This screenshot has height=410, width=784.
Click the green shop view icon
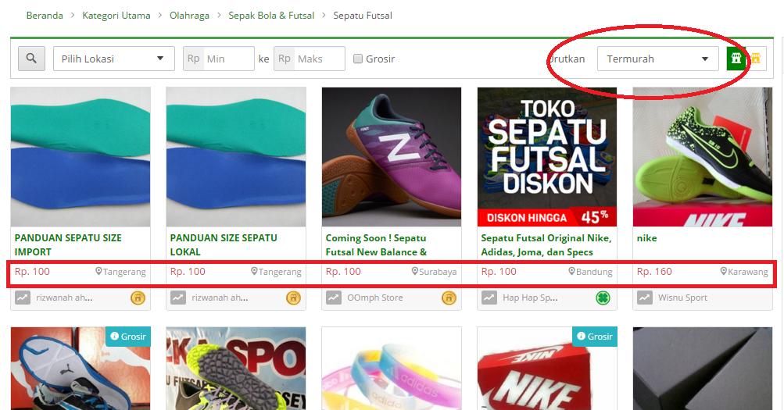tap(736, 59)
